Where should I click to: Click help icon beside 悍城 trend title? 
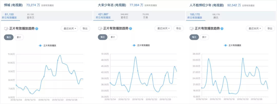[x=37, y=29]
